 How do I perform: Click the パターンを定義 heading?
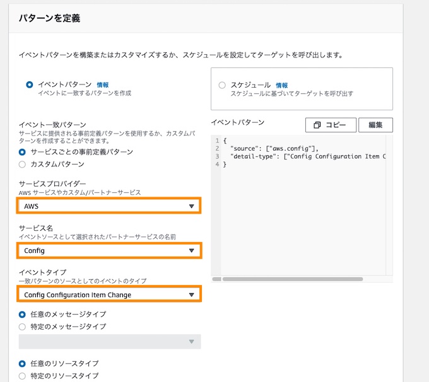(x=49, y=18)
